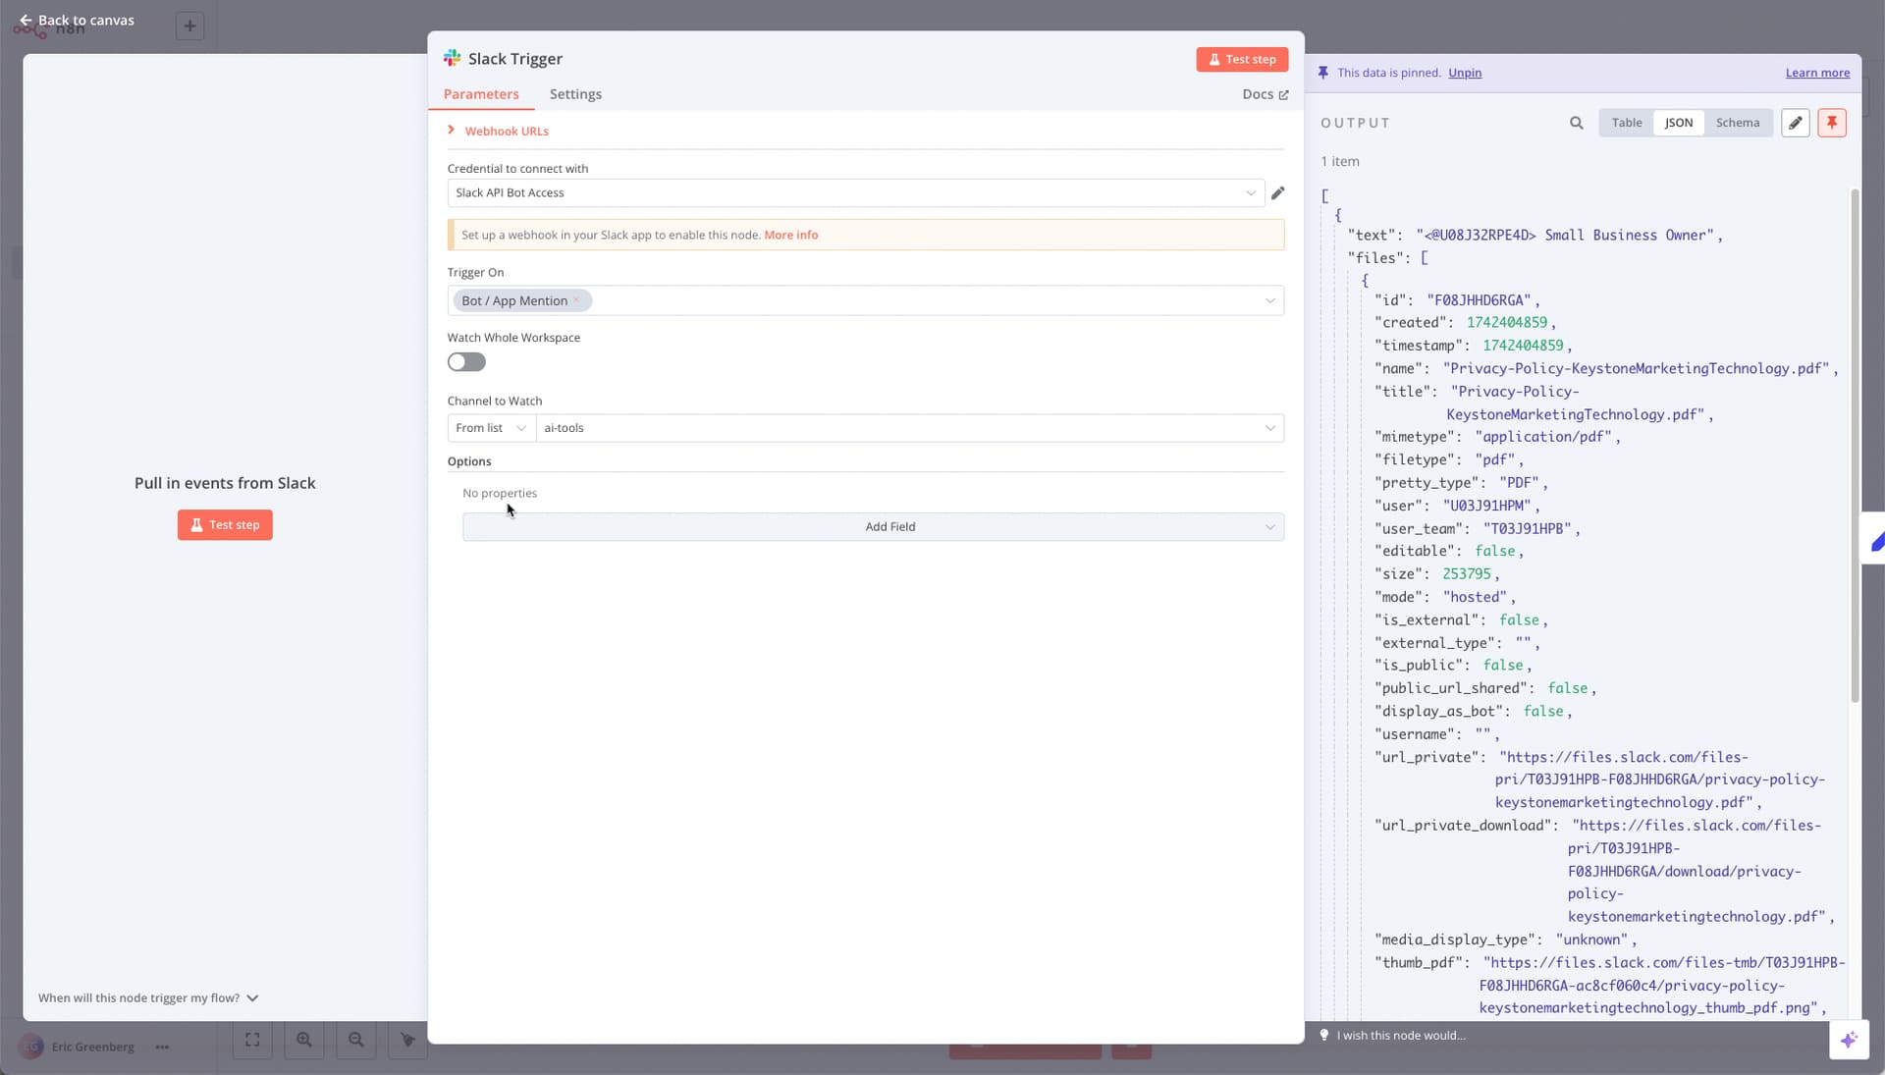The width and height of the screenshot is (1885, 1075).
Task: Click Test step in node header
Action: 1242,59
